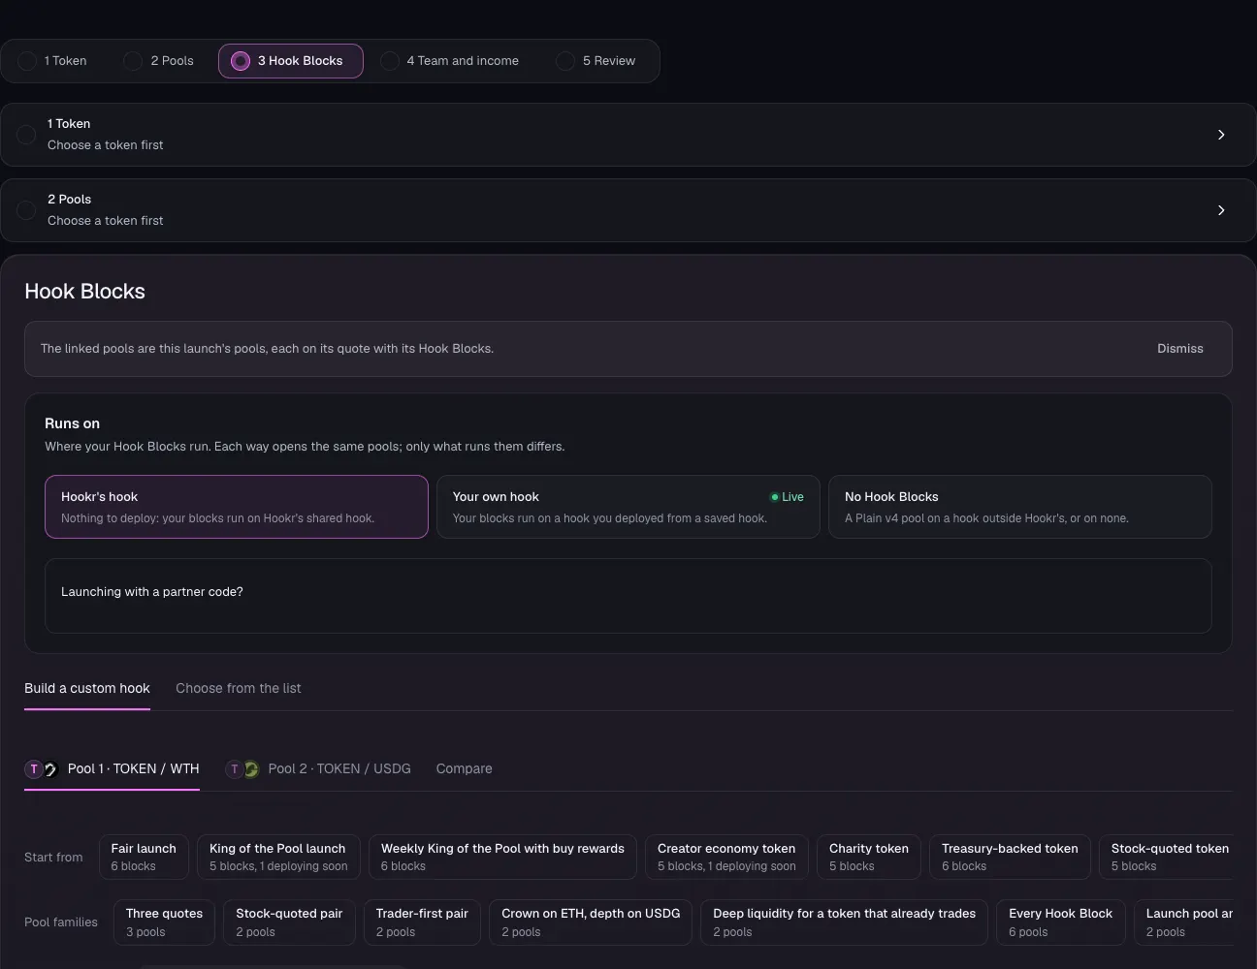Expand Launching with a partner code

[x=628, y=596]
